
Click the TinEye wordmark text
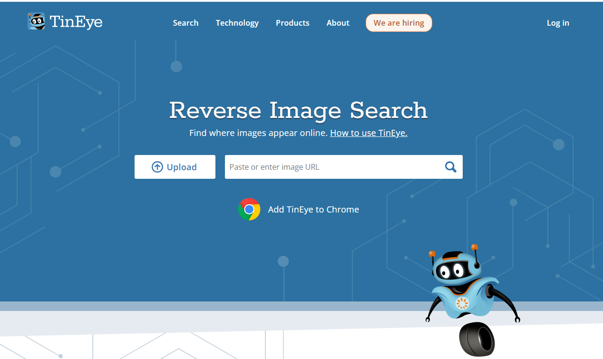76,22
